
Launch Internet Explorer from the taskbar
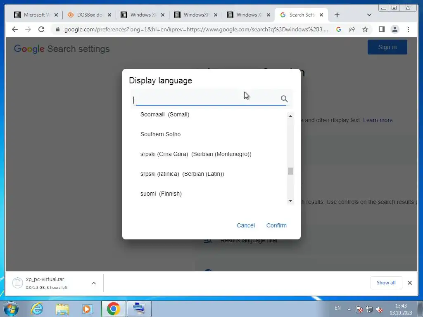(37, 309)
